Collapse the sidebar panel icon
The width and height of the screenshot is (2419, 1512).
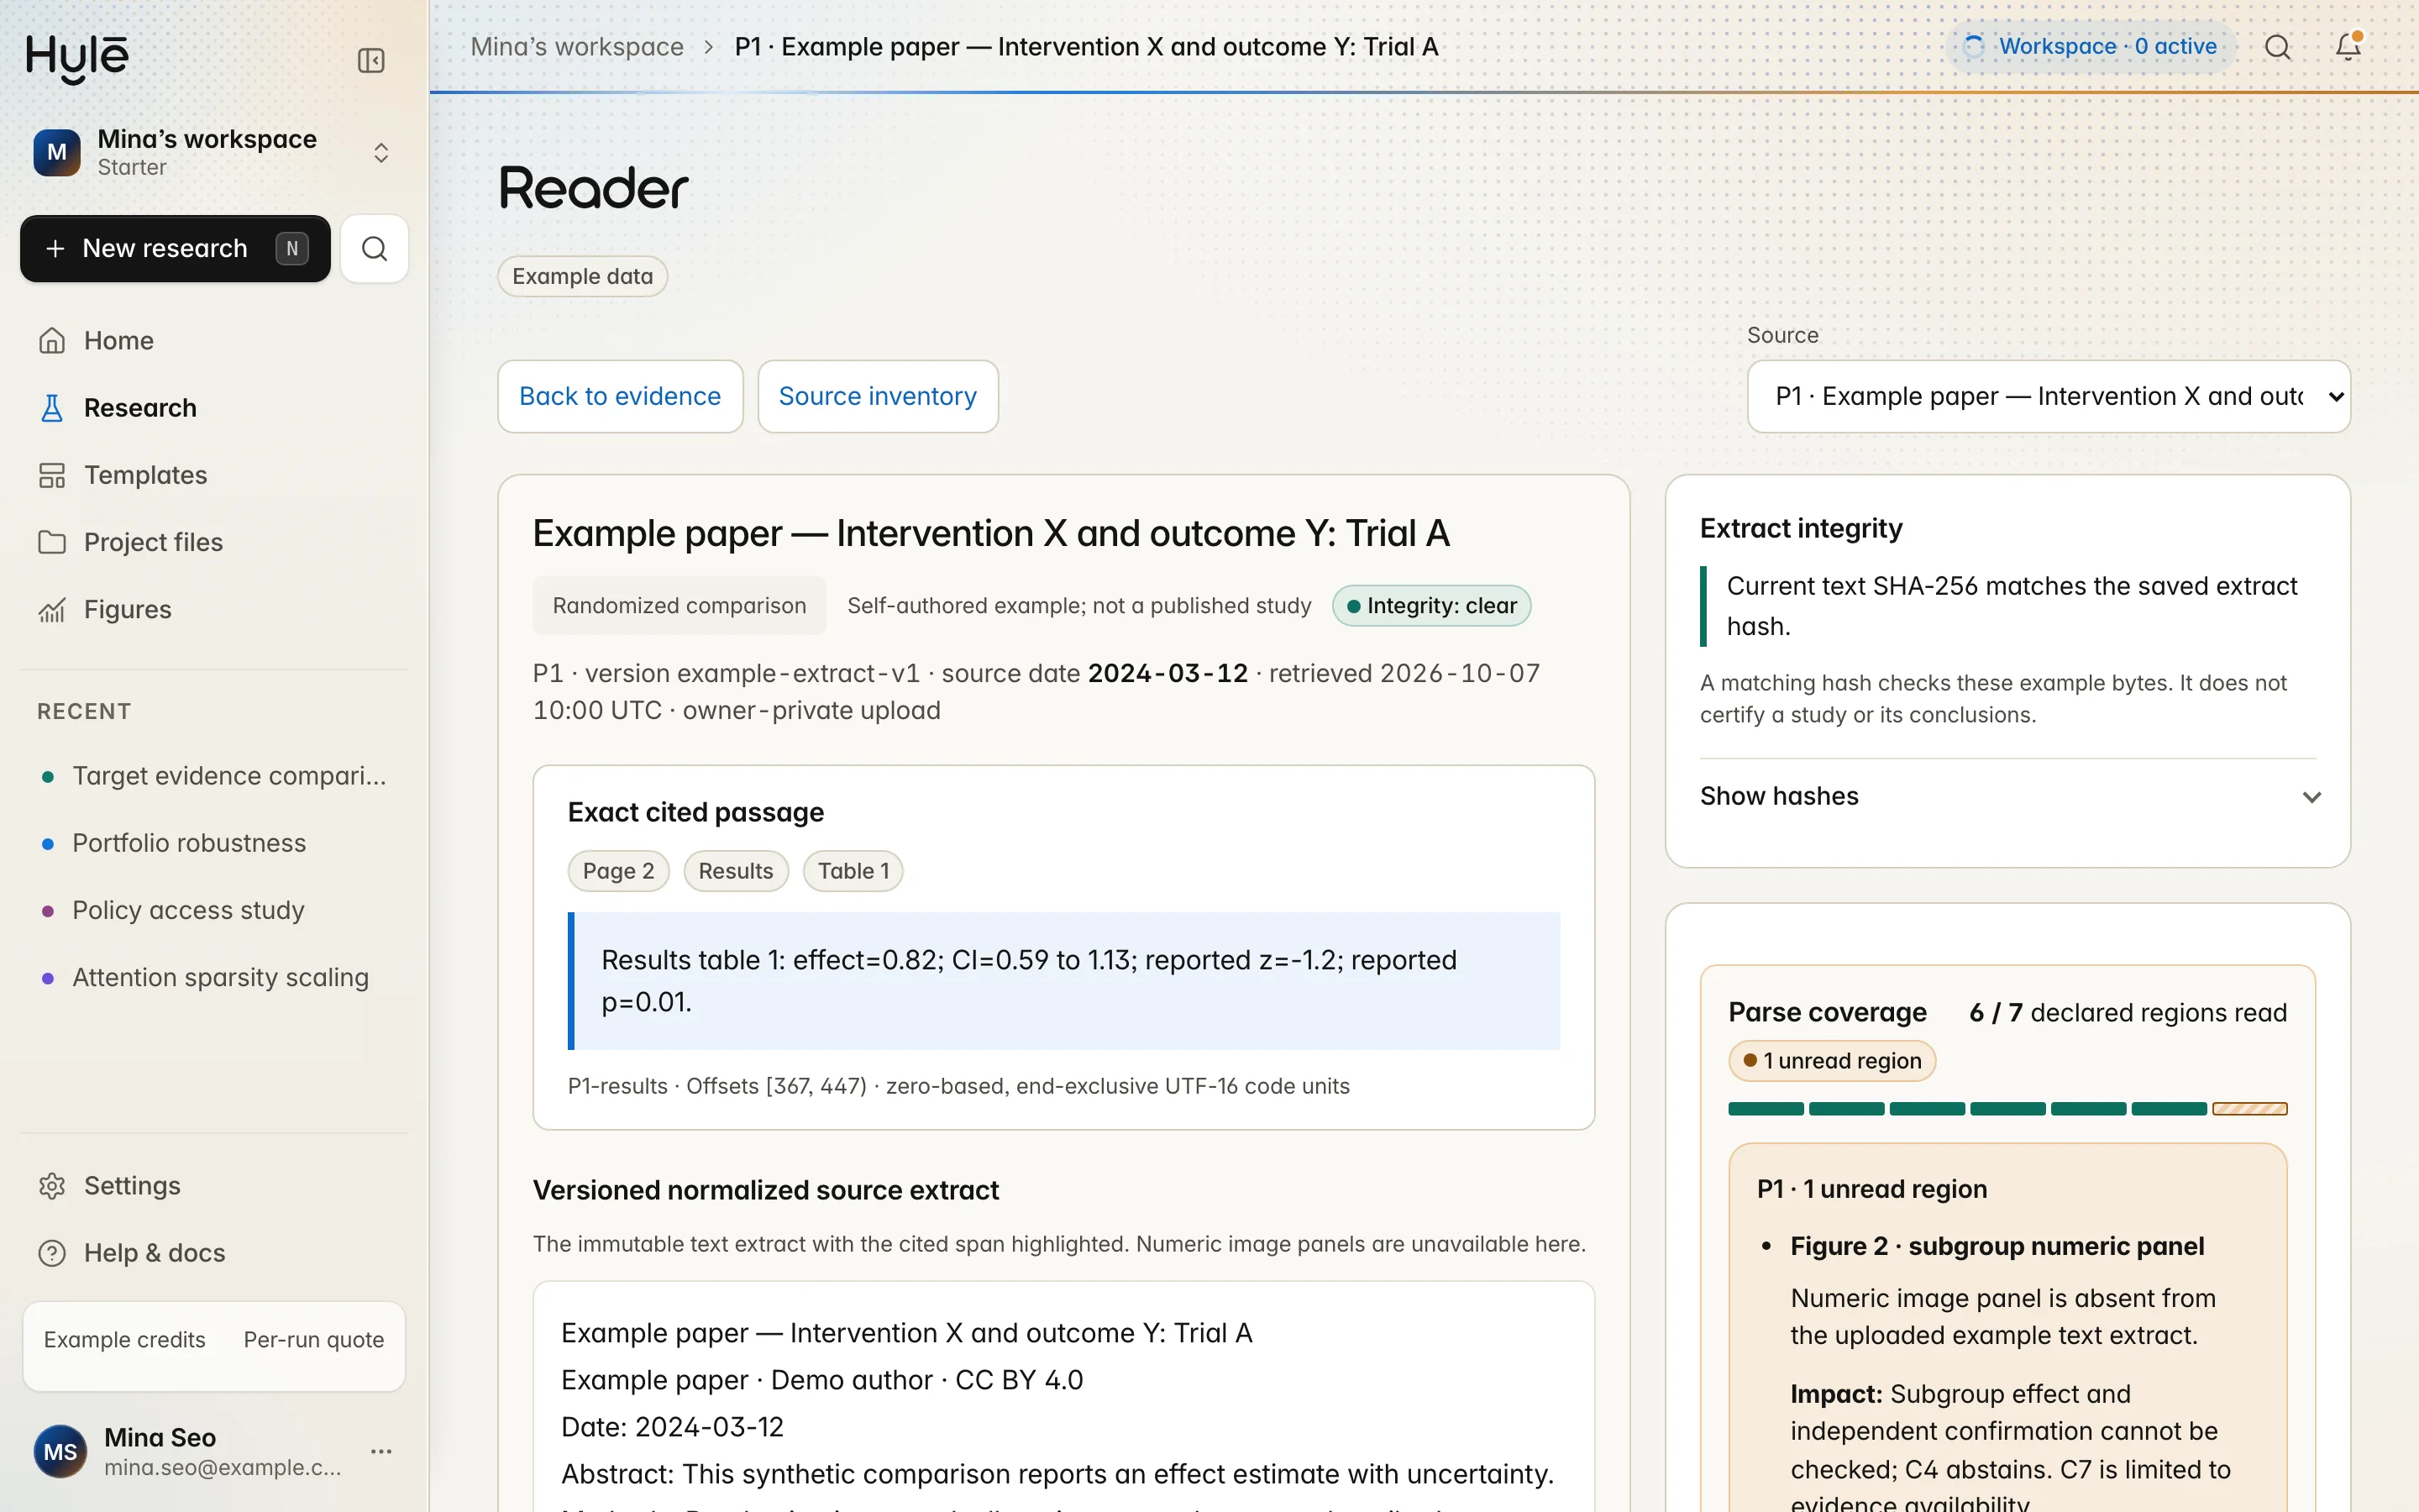point(371,61)
